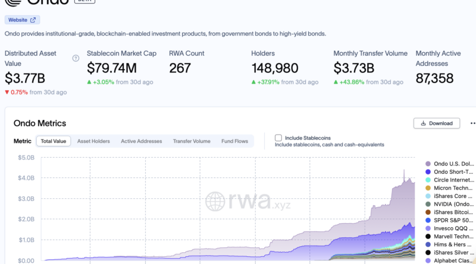Click the Distributed Asset Value help icon
The height and width of the screenshot is (264, 476).
[76, 58]
